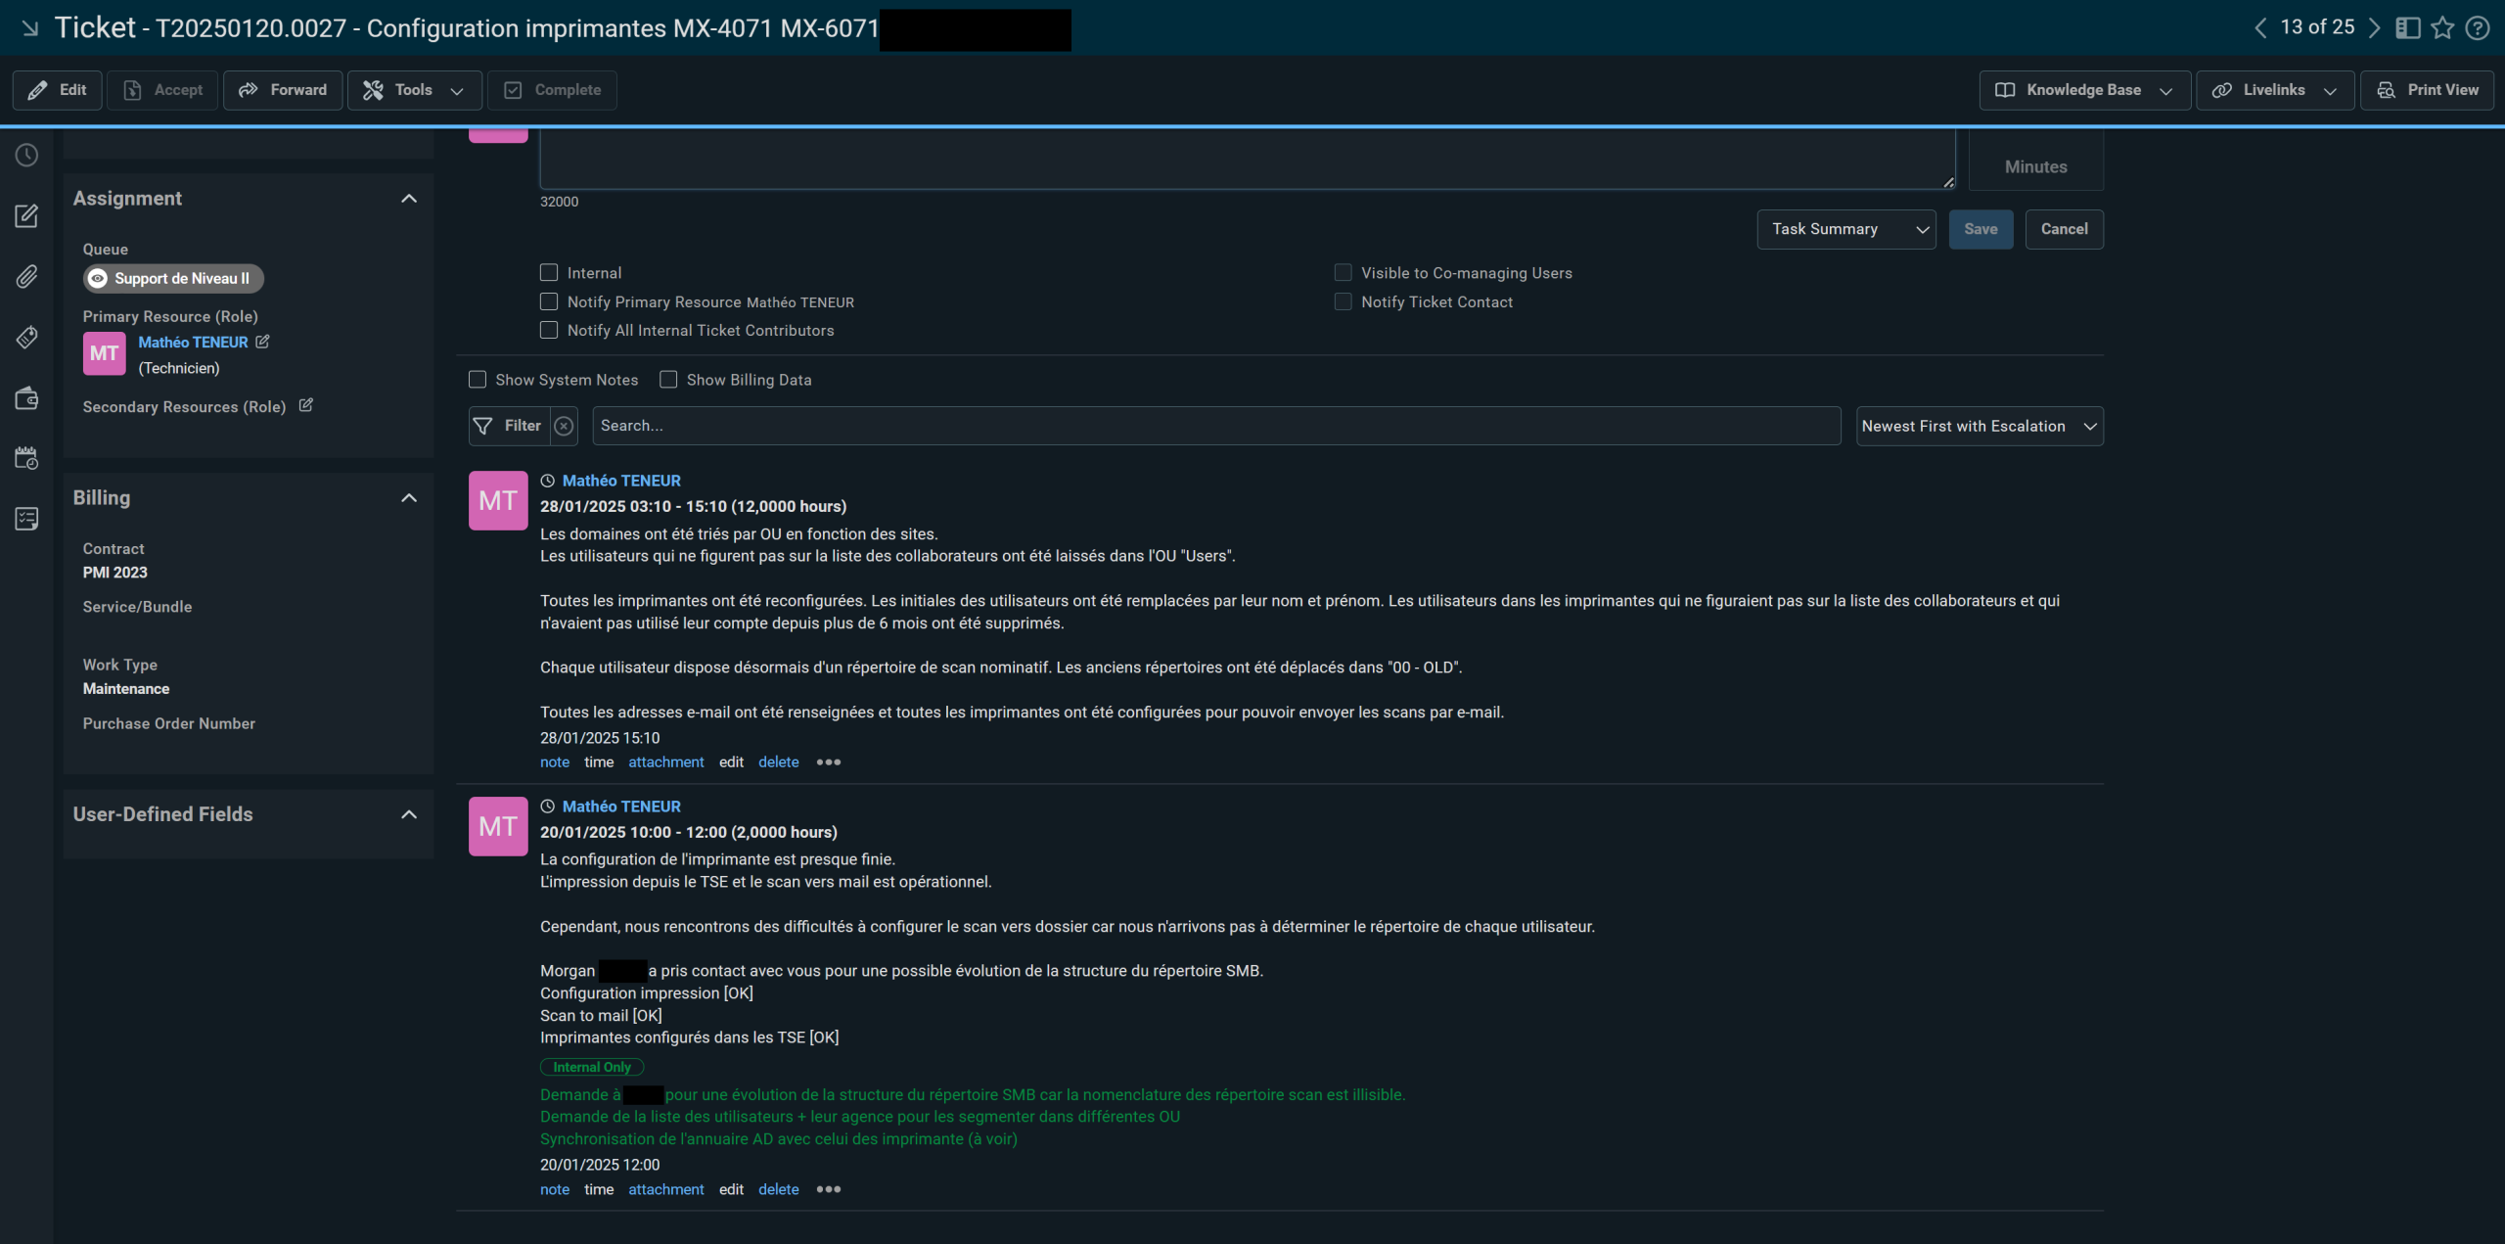Enable Notify All Internal Ticket Contributors

tap(549, 330)
